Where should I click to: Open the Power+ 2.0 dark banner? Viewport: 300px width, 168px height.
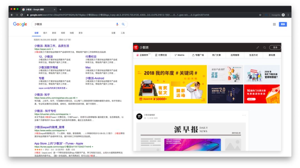click(x=225, y=94)
